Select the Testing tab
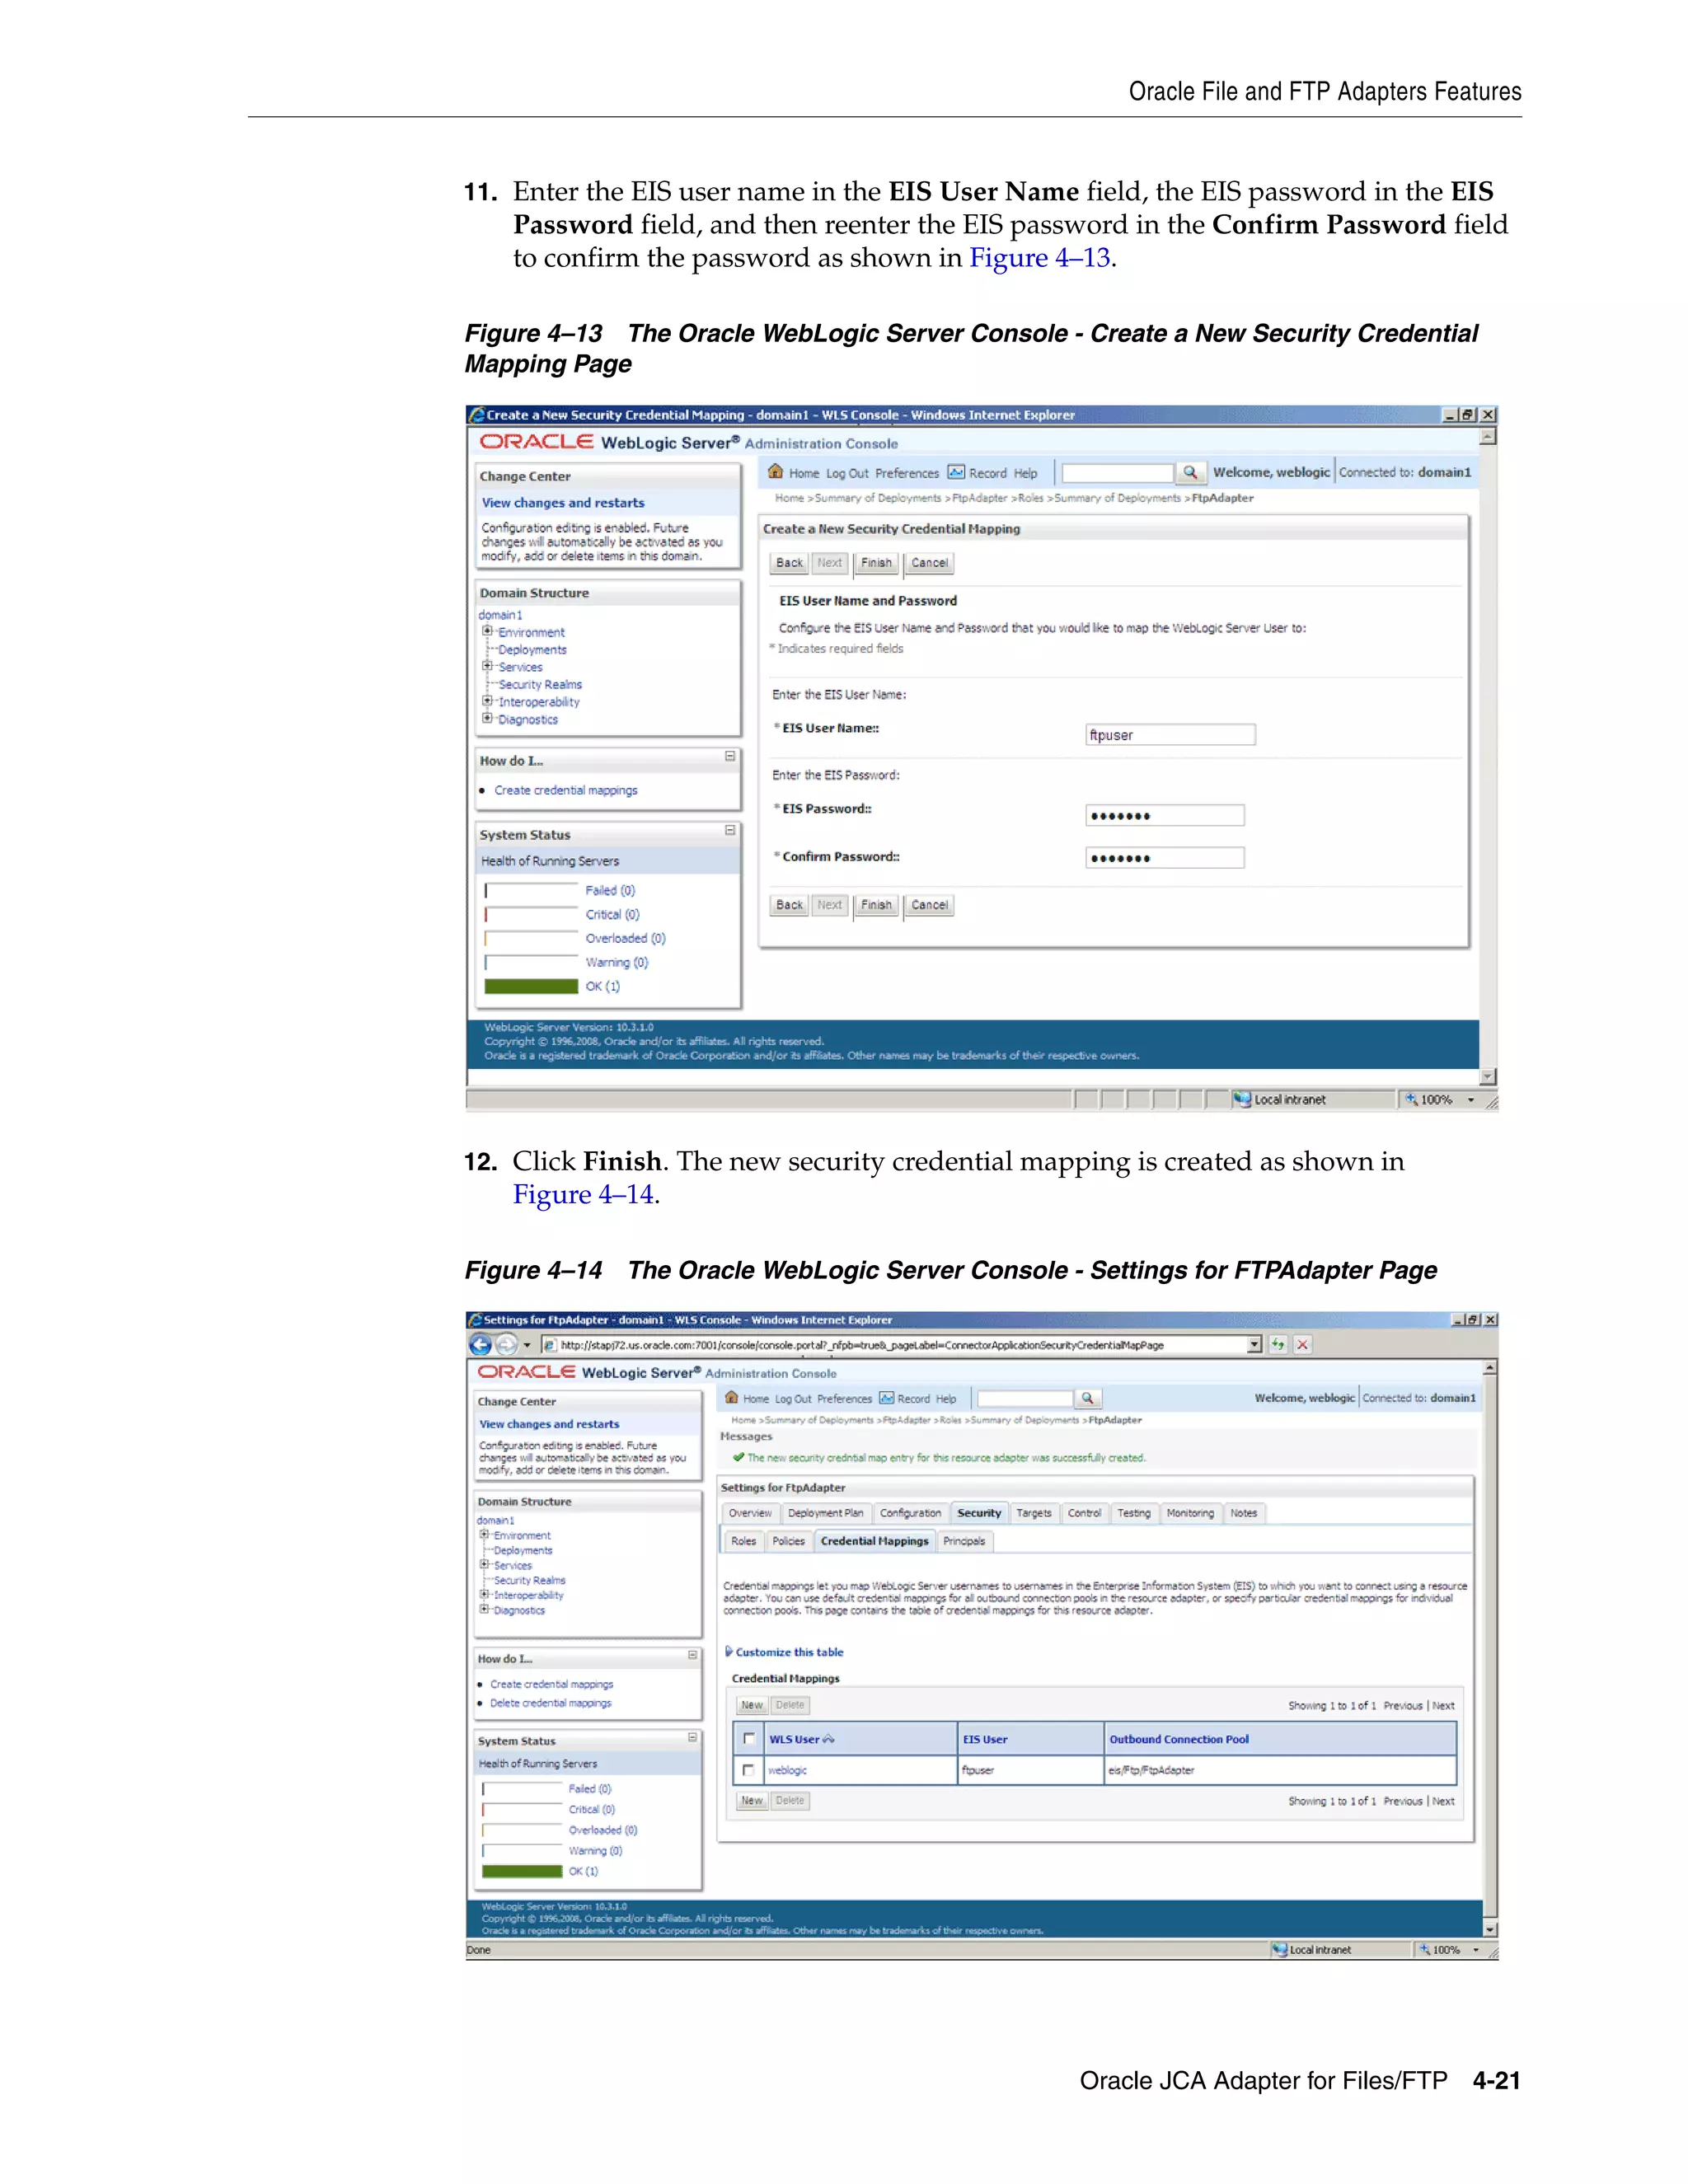1688x2184 pixels. (x=1133, y=1513)
